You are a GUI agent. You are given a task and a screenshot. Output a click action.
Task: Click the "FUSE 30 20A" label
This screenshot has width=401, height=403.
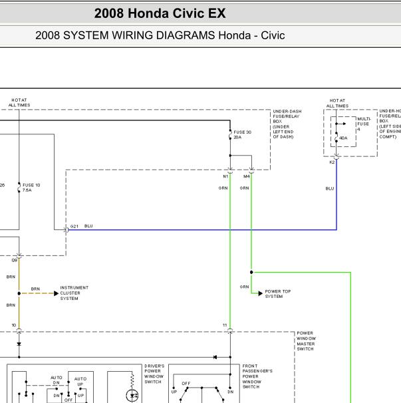point(242,135)
